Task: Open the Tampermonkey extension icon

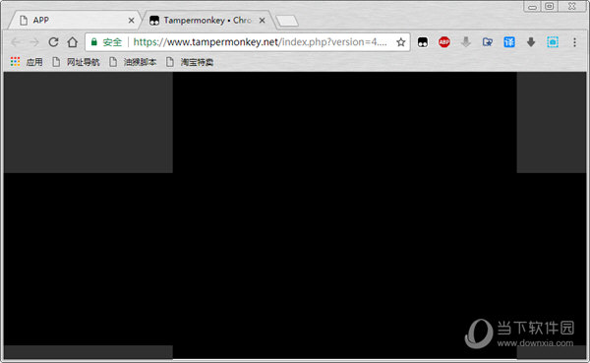Action: click(423, 41)
